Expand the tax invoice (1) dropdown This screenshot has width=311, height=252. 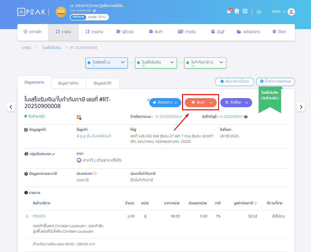tap(221, 62)
